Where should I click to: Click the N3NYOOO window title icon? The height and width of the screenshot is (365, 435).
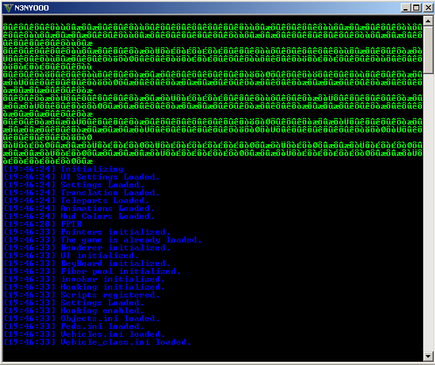tap(9, 8)
